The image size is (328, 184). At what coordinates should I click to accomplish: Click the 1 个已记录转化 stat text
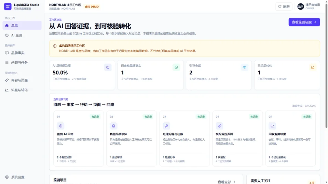click(x=277, y=157)
